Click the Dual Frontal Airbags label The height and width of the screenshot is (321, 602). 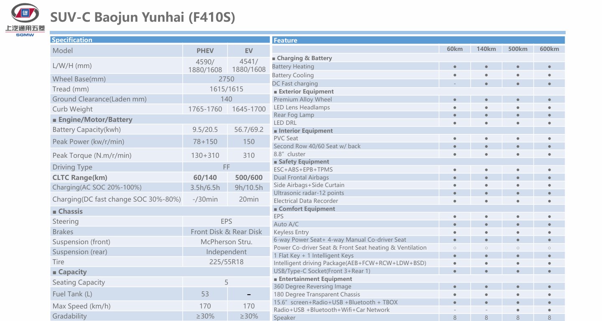pyautogui.click(x=301, y=177)
